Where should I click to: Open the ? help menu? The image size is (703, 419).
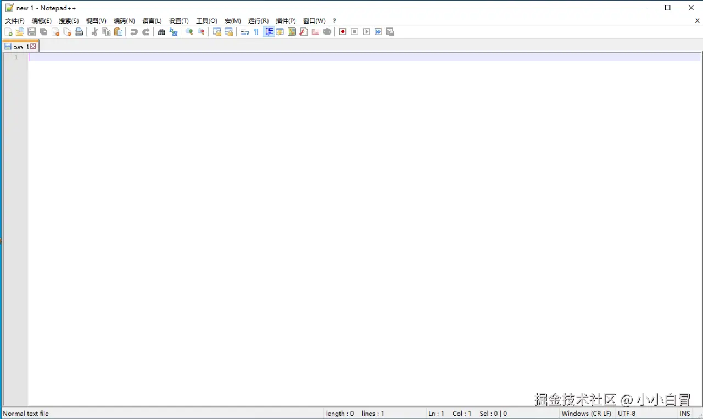[334, 21]
